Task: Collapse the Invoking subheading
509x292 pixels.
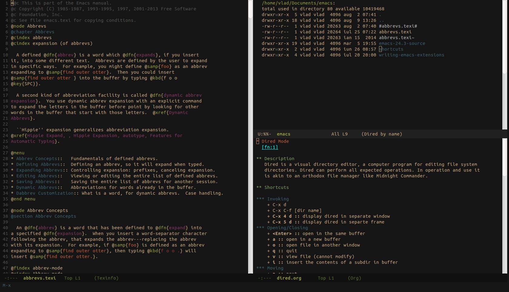Action: pos(278,199)
